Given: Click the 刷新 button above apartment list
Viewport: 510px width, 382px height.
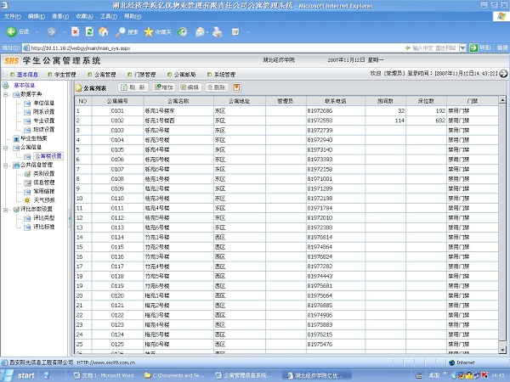Looking at the screenshot, I should tap(133, 87).
